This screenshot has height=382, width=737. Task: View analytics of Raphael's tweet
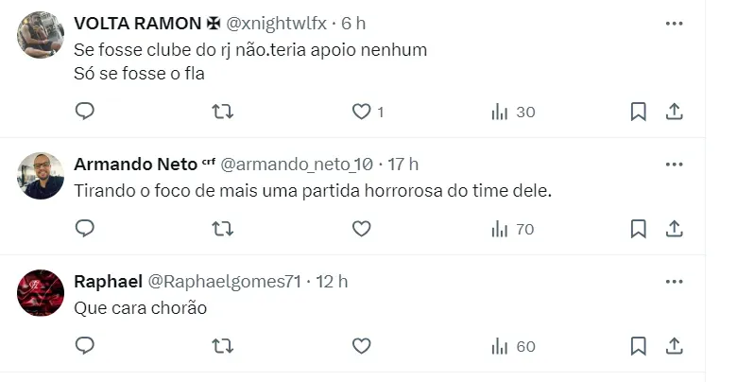(500, 346)
